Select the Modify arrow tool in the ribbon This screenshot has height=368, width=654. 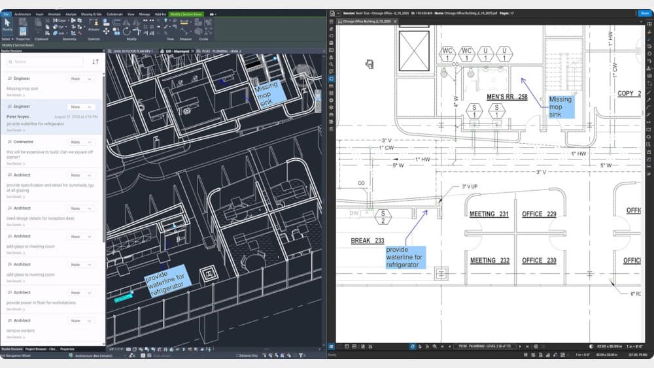[x=7, y=24]
